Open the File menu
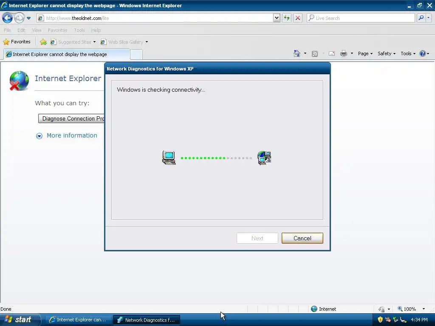Screen dimensions: 435x326 (8, 30)
